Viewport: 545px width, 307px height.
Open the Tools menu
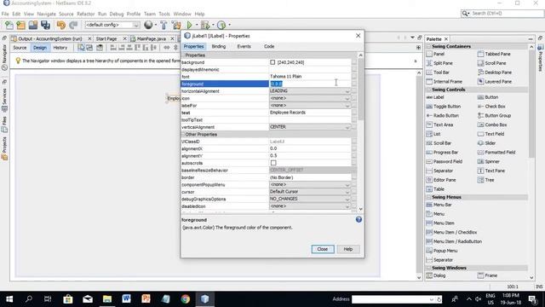click(x=164, y=14)
